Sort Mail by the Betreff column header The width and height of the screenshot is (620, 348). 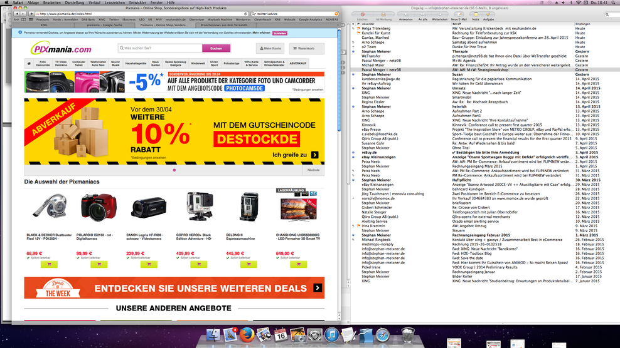click(x=513, y=24)
